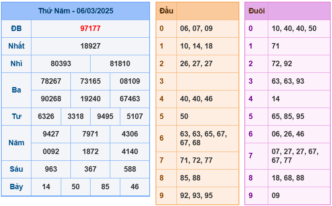Click the Ba prize number 78267
Image resolution: width=332 pixels, height=206 pixels.
(x=51, y=81)
